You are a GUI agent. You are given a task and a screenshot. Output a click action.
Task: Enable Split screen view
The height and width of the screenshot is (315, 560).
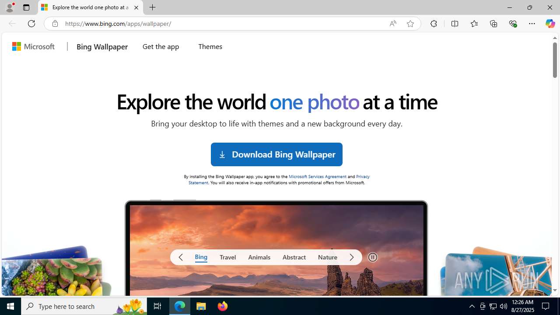[x=455, y=24]
